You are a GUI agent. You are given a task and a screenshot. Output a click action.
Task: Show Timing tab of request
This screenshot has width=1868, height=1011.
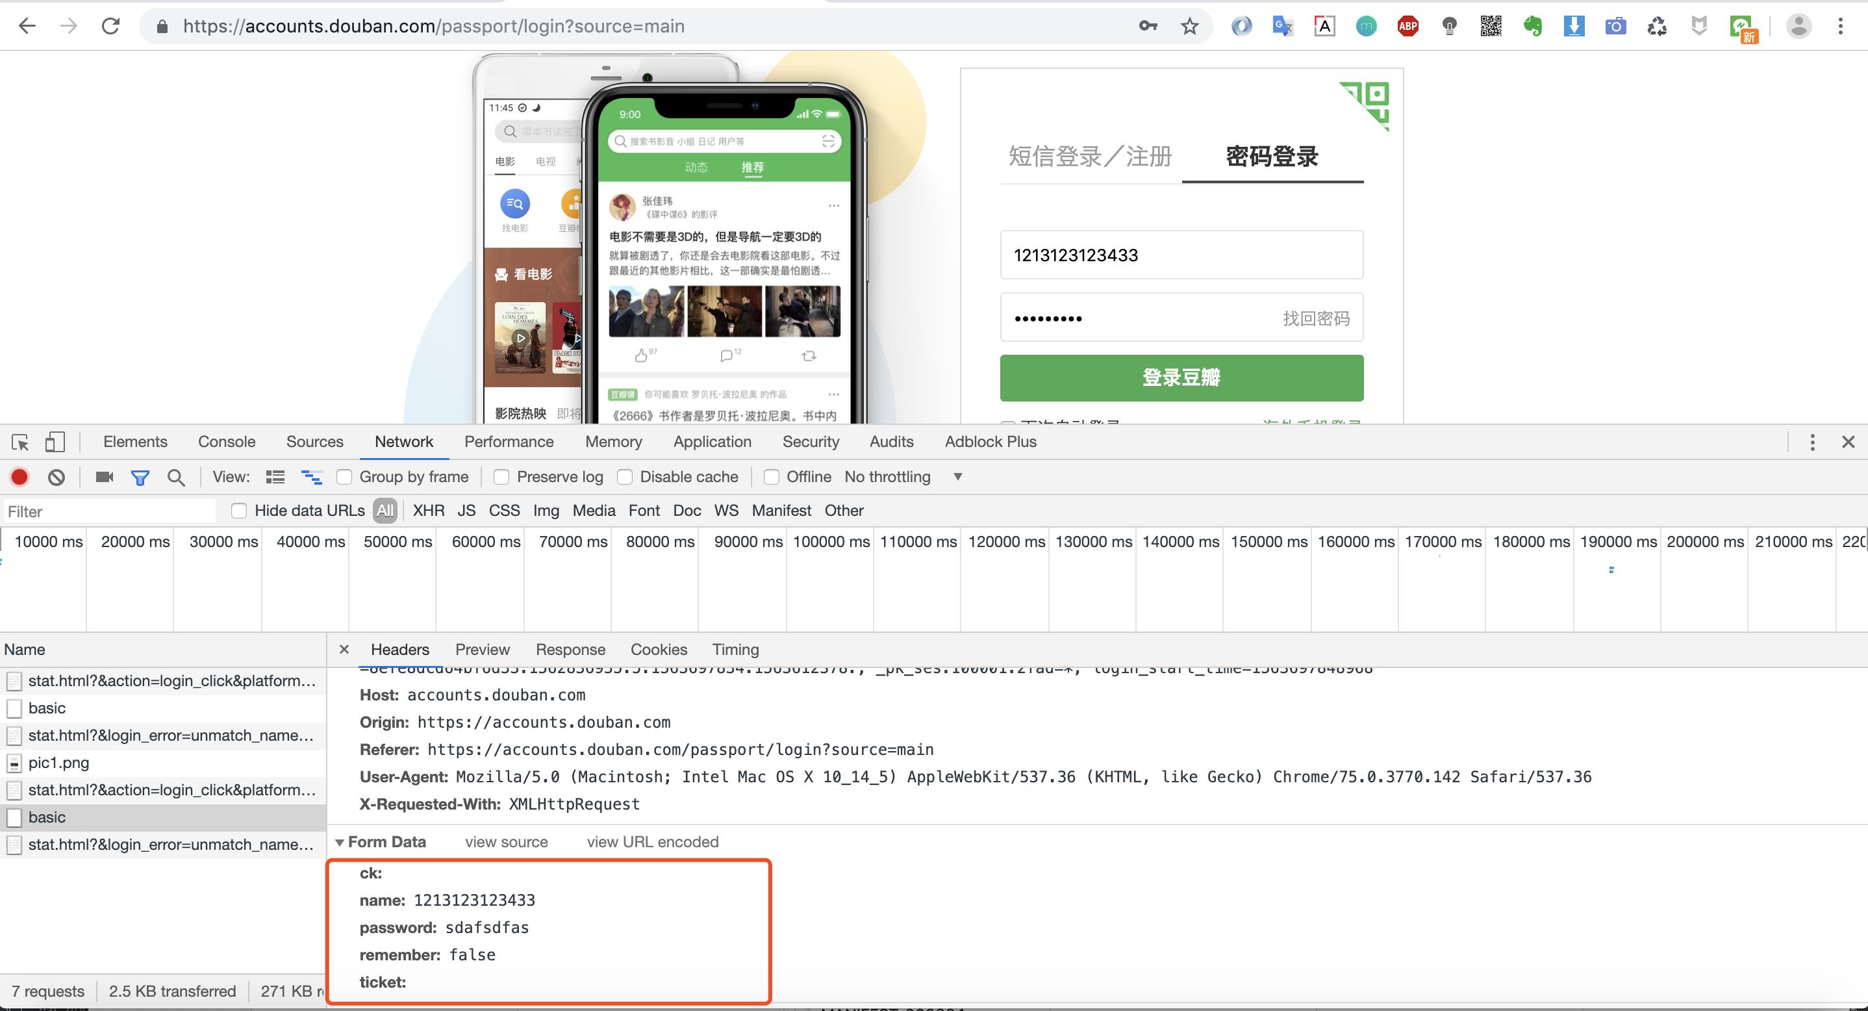tap(735, 649)
